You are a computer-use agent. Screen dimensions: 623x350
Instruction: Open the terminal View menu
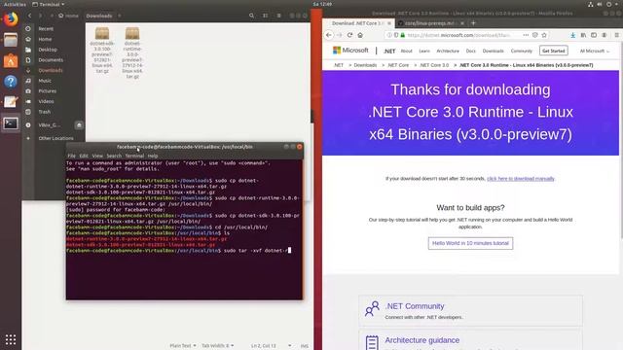click(x=97, y=156)
